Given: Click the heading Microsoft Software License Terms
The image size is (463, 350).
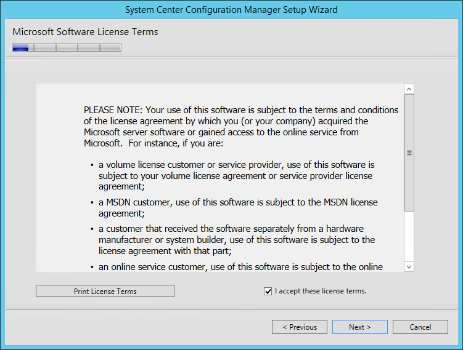Looking at the screenshot, I should tap(85, 32).
